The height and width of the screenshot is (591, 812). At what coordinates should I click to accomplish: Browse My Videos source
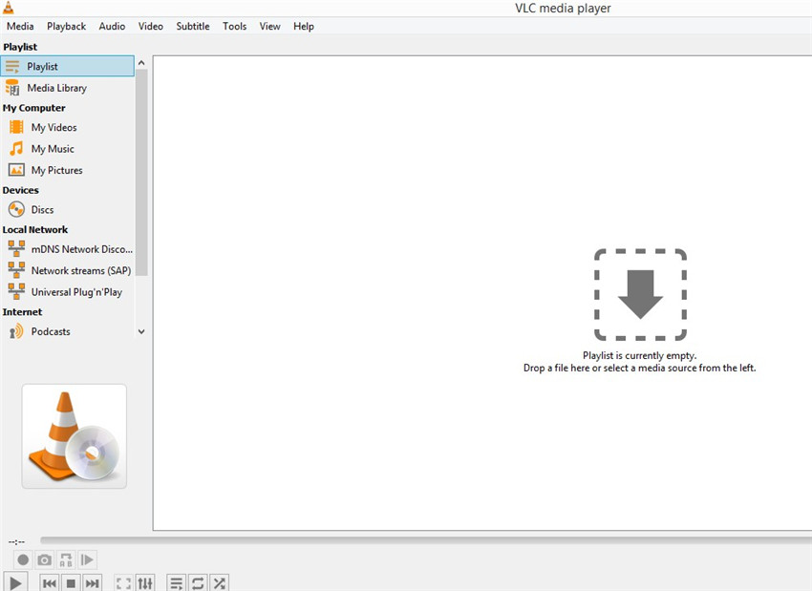point(67,127)
